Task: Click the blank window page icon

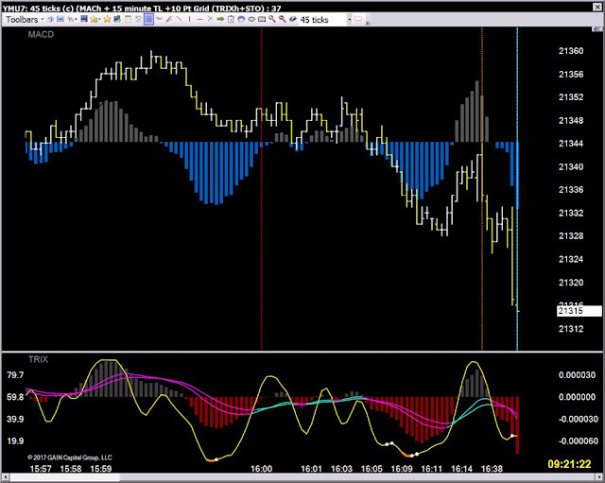Action: [x=128, y=19]
